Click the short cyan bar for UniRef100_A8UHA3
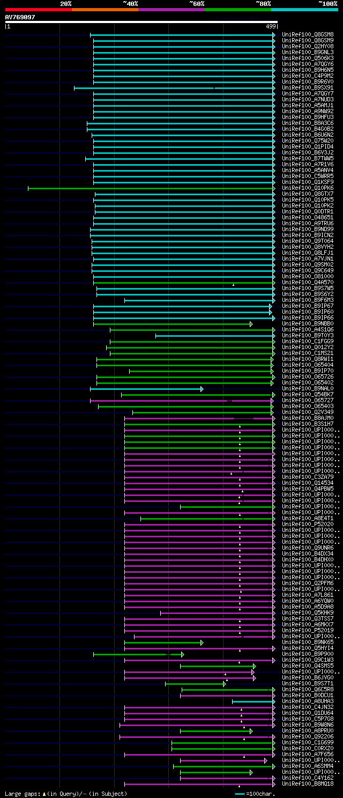The image size is (343, 798). (x=253, y=701)
